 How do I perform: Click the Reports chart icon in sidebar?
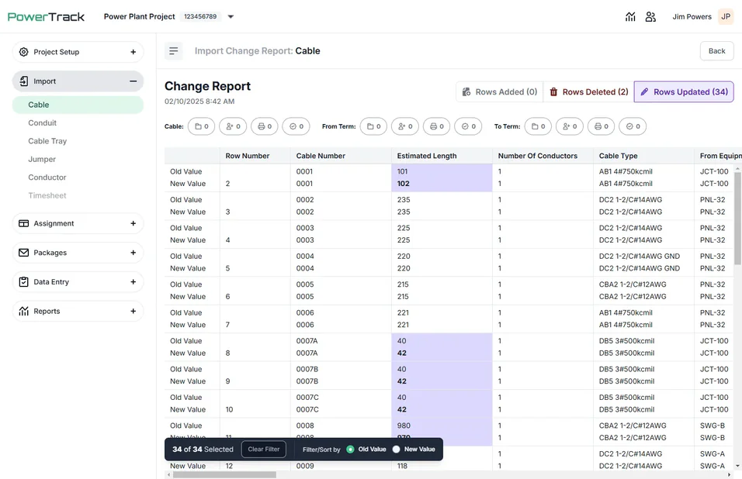[23, 312]
